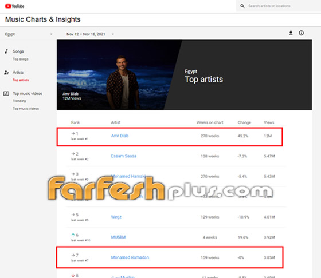Open Trending under Top music videos

[19, 101]
